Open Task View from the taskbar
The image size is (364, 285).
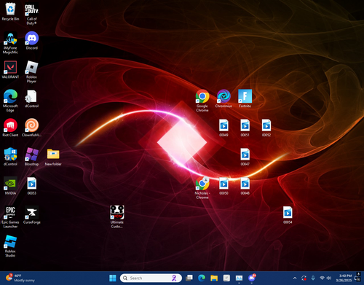189,278
